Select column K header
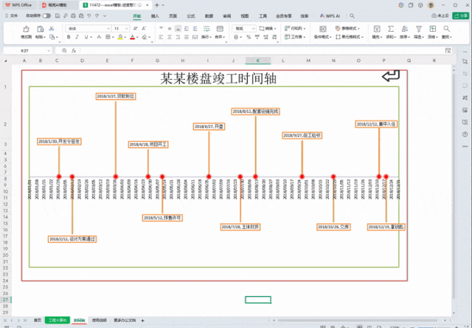Image resolution: width=472 pixels, height=328 pixels. click(x=258, y=61)
